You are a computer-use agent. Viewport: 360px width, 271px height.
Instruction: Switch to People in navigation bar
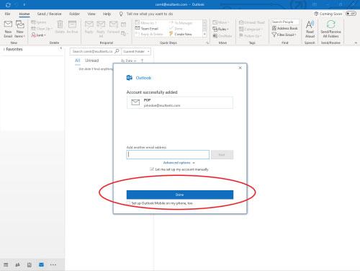click(x=17, y=265)
